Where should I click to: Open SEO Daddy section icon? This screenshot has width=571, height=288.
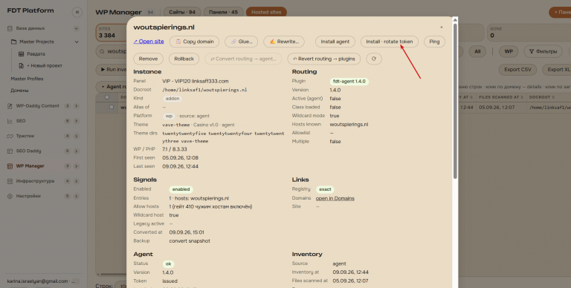[10, 151]
